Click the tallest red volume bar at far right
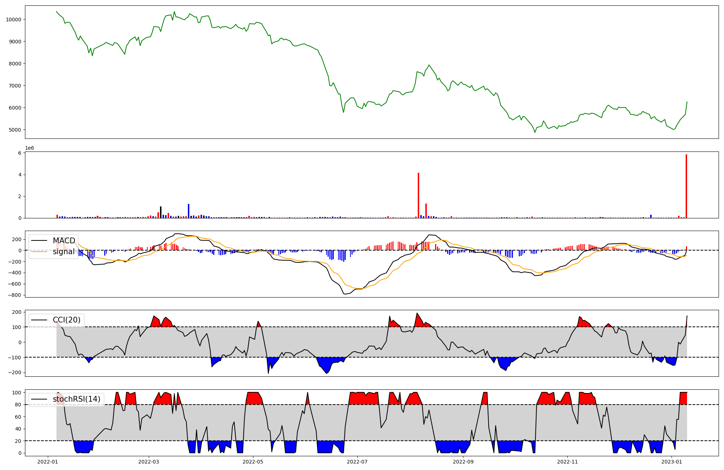The width and height of the screenshot is (724, 470). tap(686, 186)
